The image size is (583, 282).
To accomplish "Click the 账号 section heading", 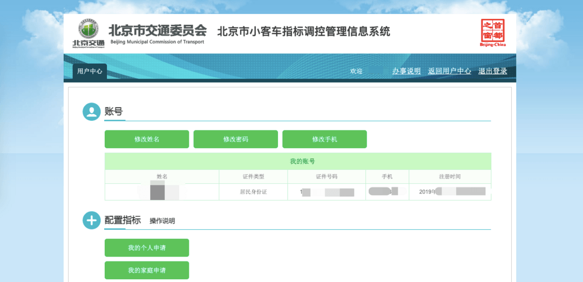I will click(113, 112).
